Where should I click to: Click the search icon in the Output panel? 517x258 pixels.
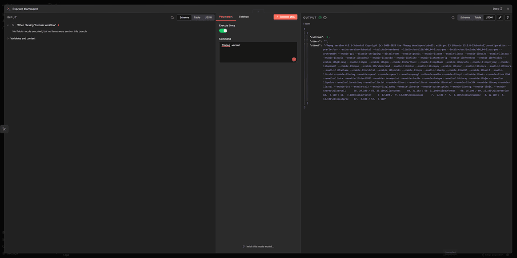[453, 18]
